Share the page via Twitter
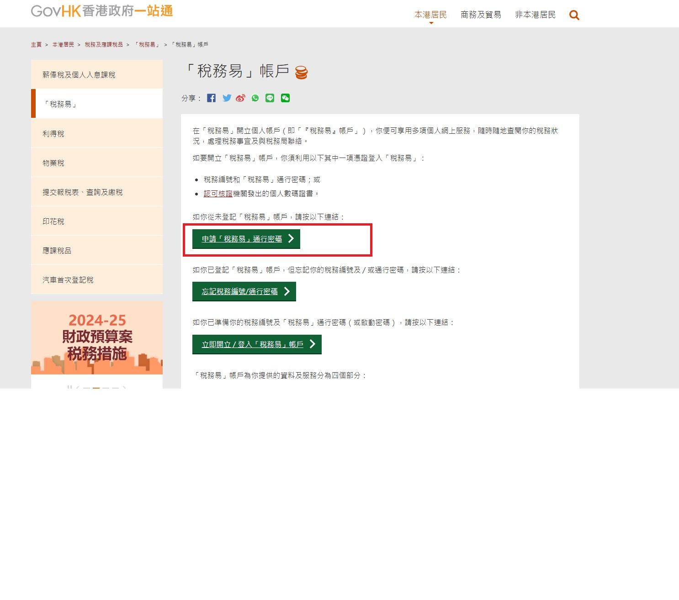The height and width of the screenshot is (600, 679). (x=226, y=97)
